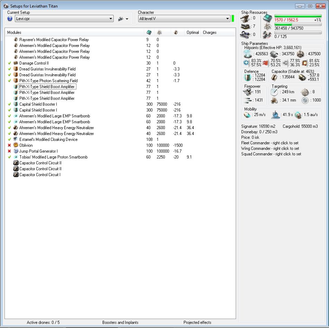This screenshot has height=328, width=329.
Task: Click the Capacitor Control Circuit I icon
Action: (x=16, y=174)
